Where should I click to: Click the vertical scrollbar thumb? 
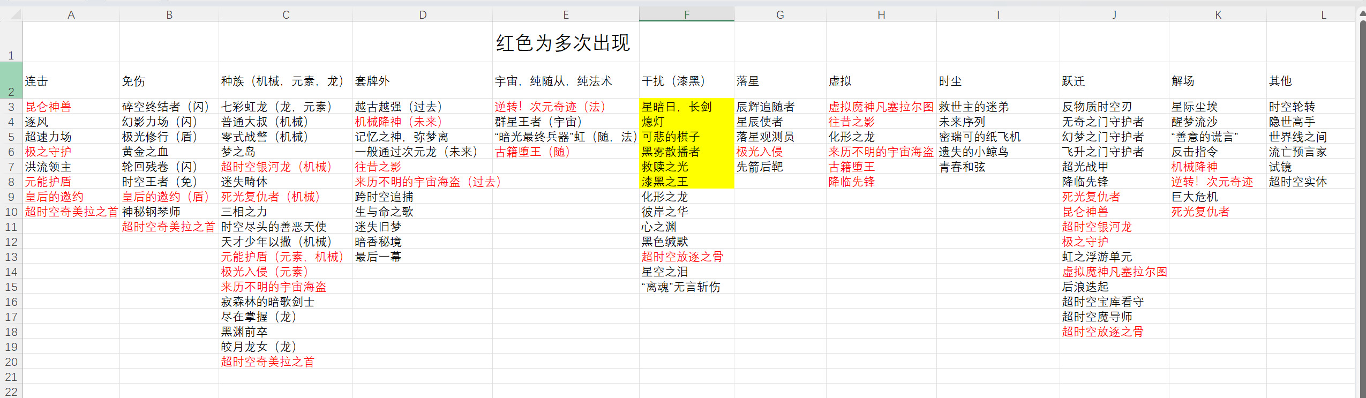tap(1362, 204)
